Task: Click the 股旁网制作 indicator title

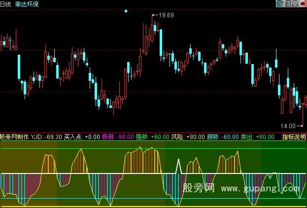Action: [x=14, y=137]
